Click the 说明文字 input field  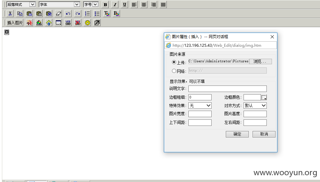[x=227, y=89]
